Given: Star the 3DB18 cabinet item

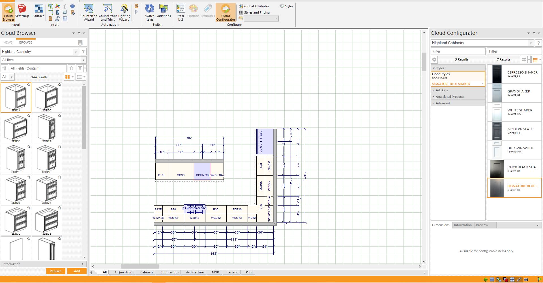Looking at the screenshot, I should (x=59, y=146).
